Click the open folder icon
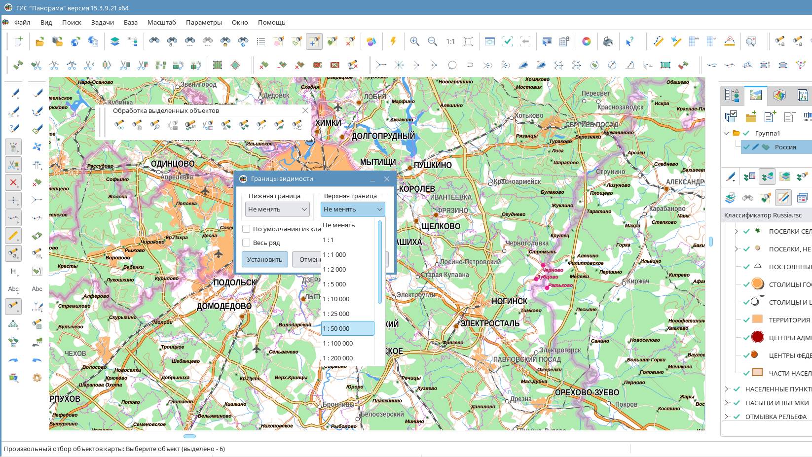Image resolution: width=812 pixels, height=457 pixels. pyautogui.click(x=39, y=42)
